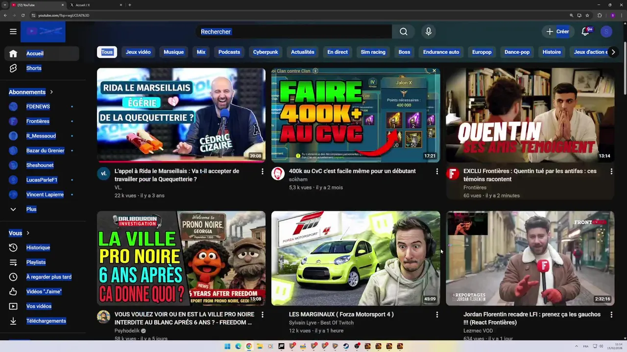Open the notifications bell
Screen dimensions: 627x352
pyautogui.click(x=585, y=32)
